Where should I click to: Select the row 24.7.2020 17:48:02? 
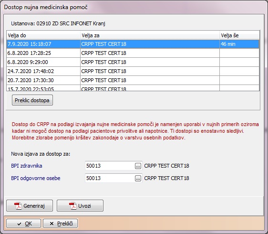[x=133, y=71]
